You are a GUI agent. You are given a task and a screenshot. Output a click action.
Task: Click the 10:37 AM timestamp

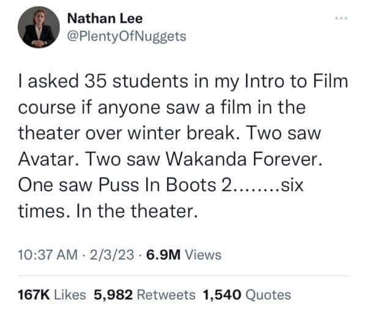click(x=48, y=255)
